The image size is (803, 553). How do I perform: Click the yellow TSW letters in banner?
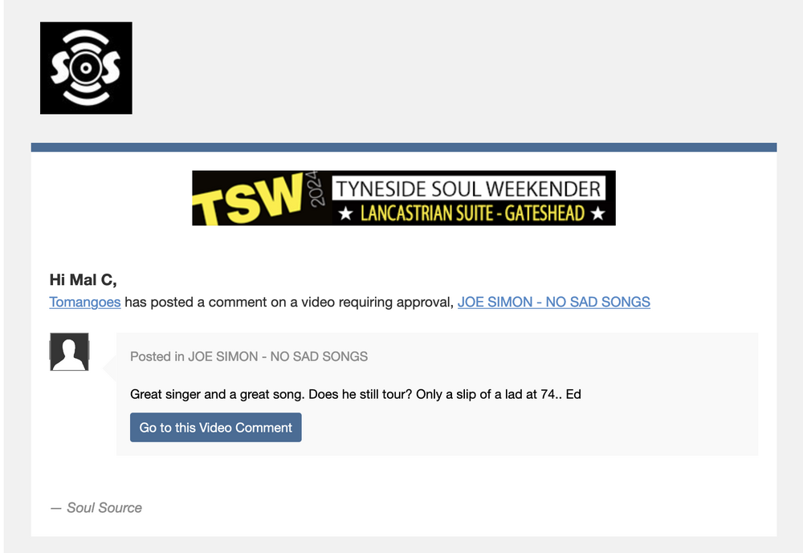pyautogui.click(x=248, y=201)
